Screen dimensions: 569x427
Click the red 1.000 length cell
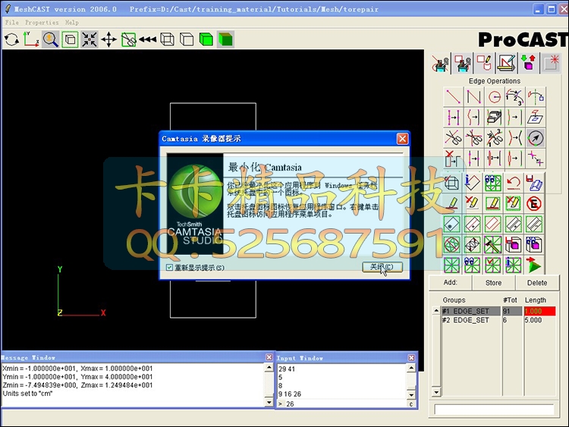[539, 311]
